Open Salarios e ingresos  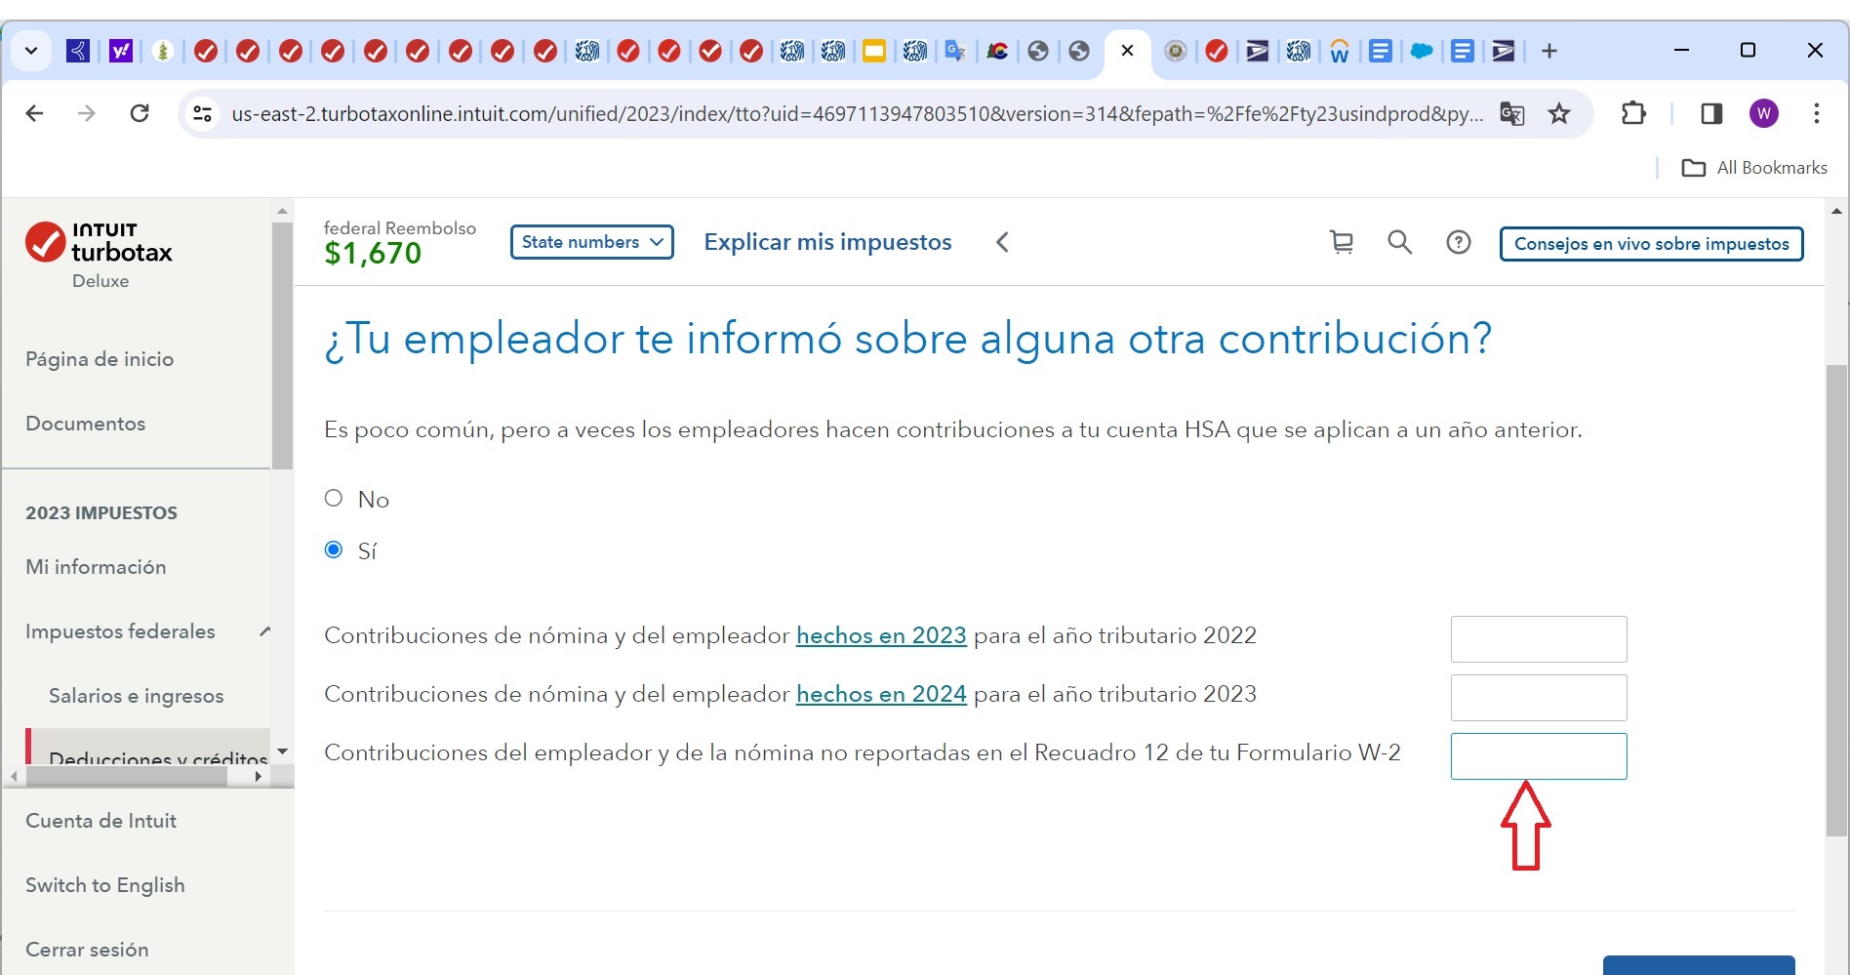(x=137, y=696)
